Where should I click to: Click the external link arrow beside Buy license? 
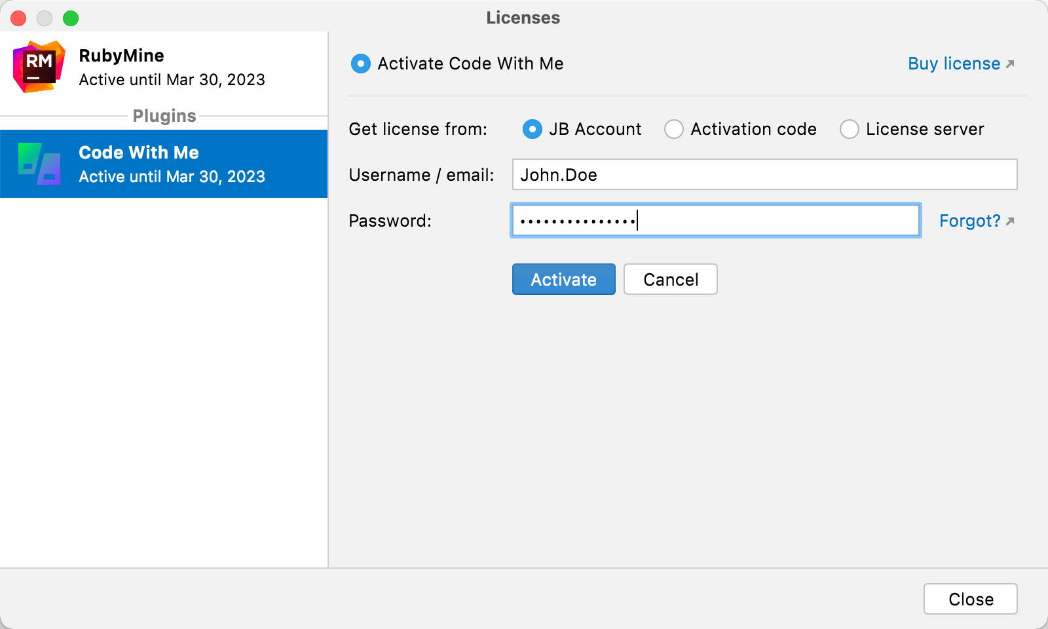tap(1009, 64)
